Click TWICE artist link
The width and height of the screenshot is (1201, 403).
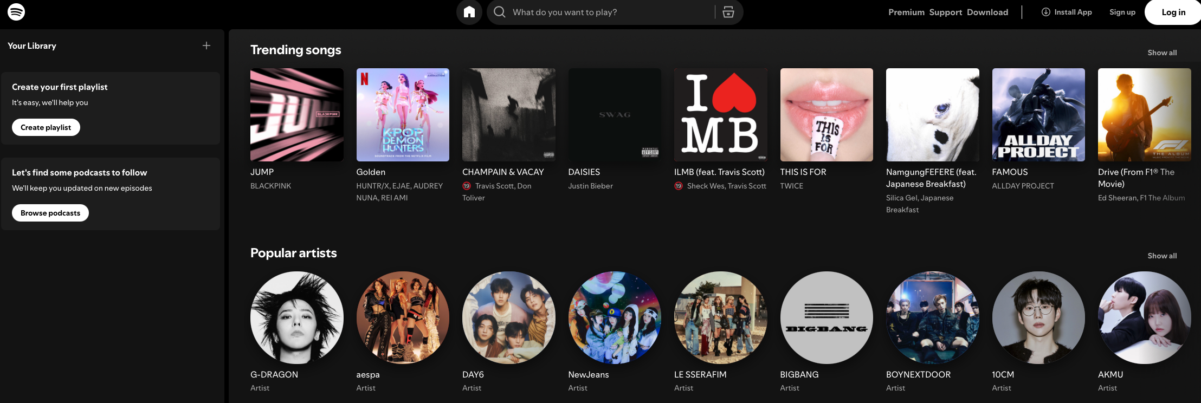pyautogui.click(x=791, y=186)
